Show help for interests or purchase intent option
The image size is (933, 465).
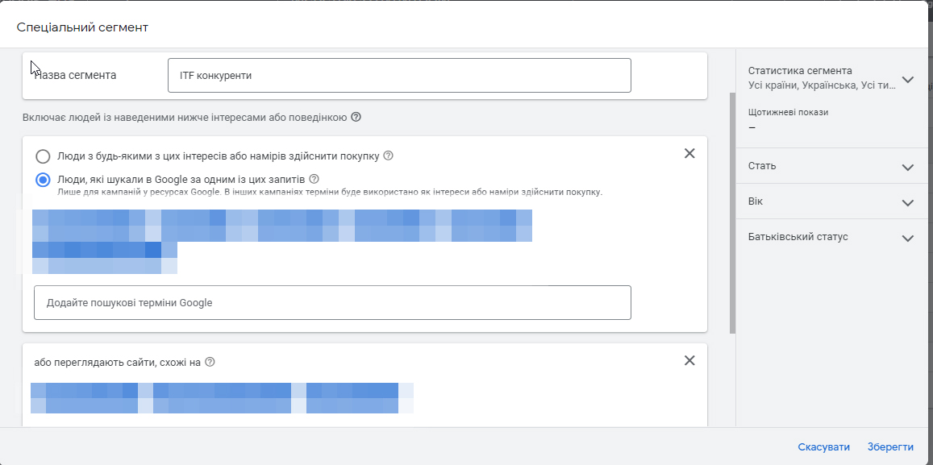click(388, 156)
